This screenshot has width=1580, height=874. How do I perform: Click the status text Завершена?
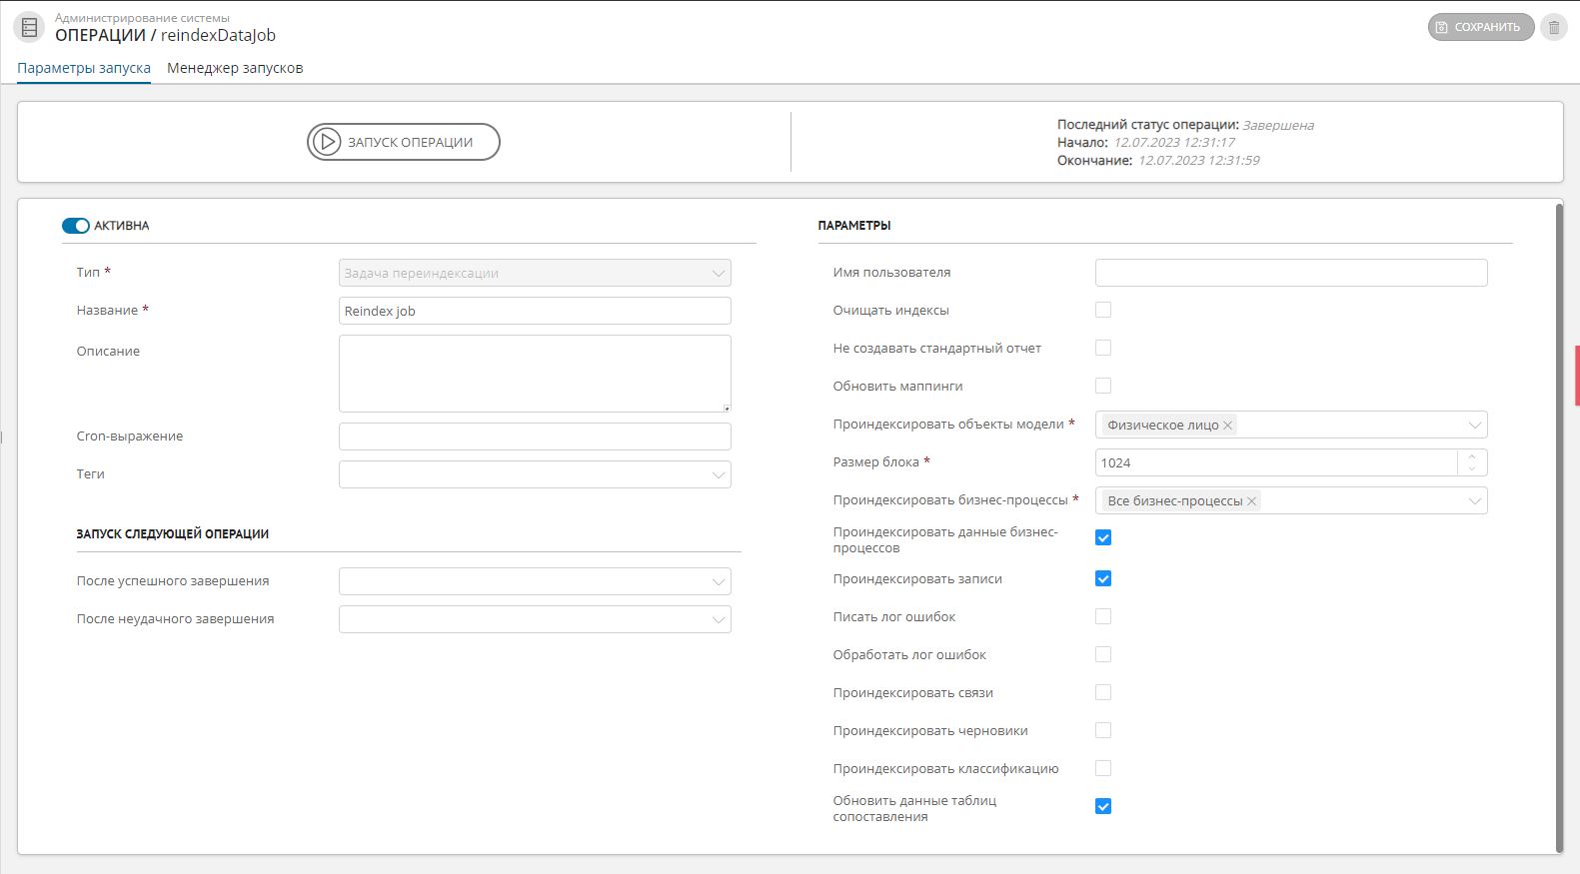point(1278,125)
